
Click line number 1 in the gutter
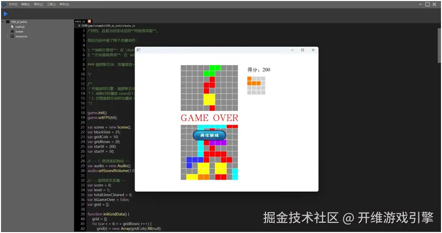click(84, 31)
